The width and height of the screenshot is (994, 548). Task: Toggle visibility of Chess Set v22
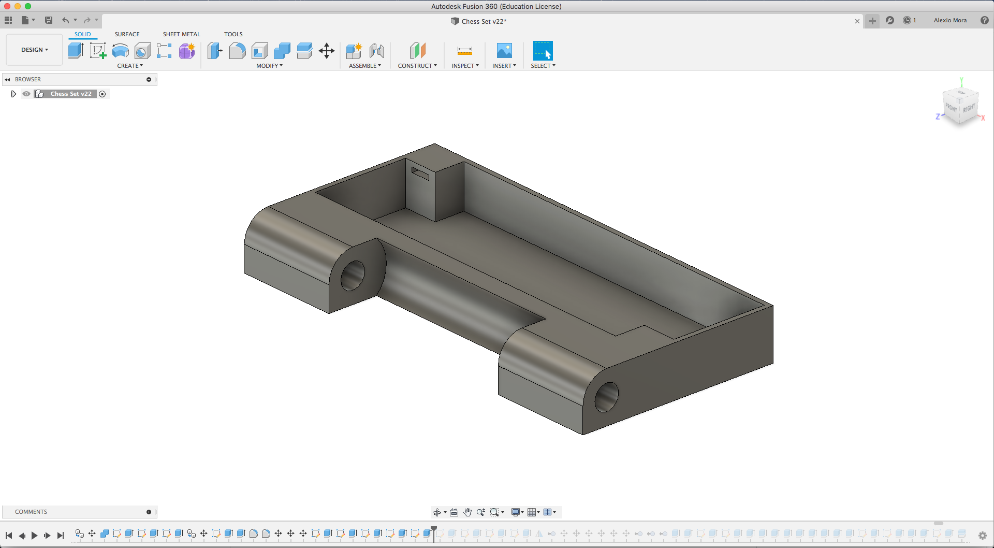tap(26, 94)
